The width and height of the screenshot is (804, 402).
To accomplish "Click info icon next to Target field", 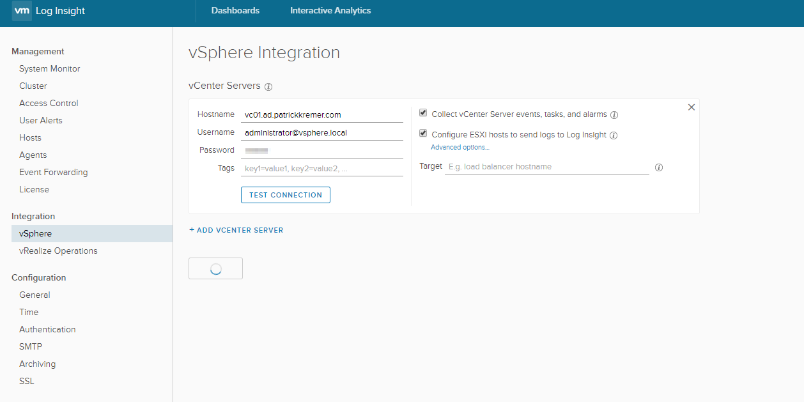I will [659, 167].
